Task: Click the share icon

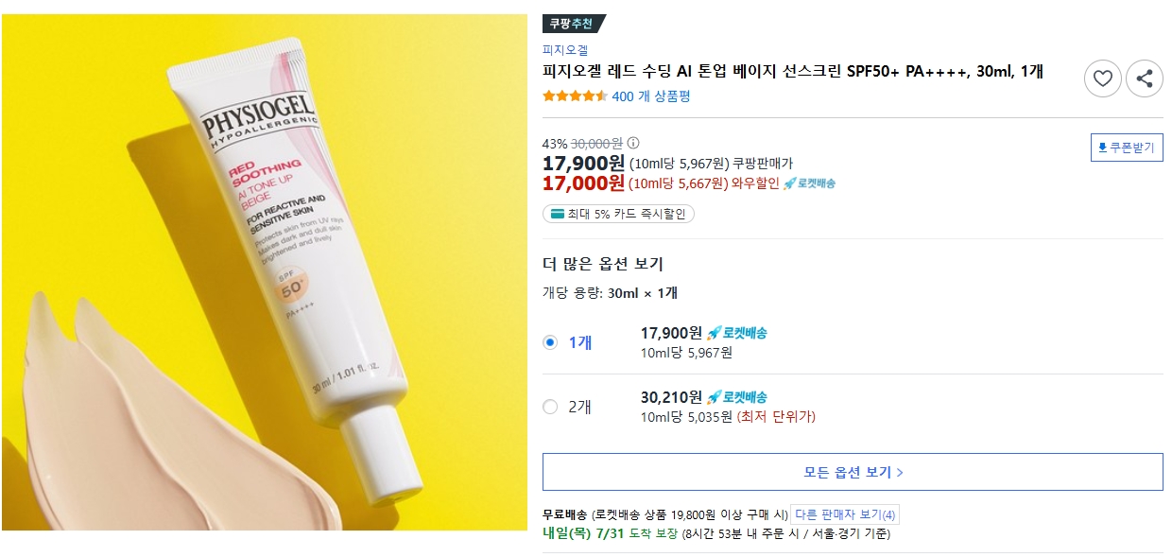Action: click(x=1144, y=78)
